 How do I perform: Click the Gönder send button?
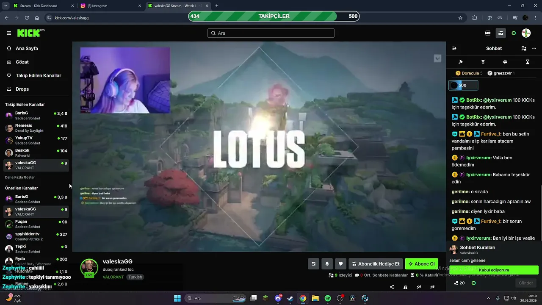click(x=526, y=283)
